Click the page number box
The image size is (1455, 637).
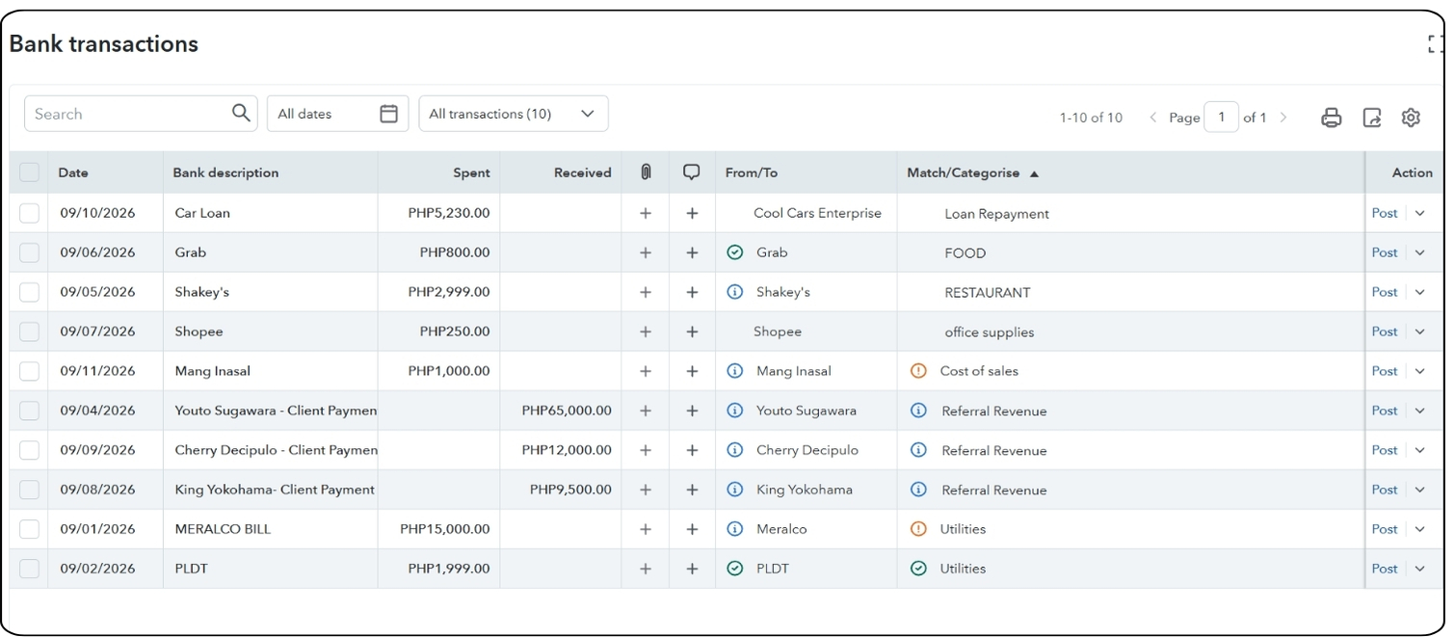[x=1222, y=118]
